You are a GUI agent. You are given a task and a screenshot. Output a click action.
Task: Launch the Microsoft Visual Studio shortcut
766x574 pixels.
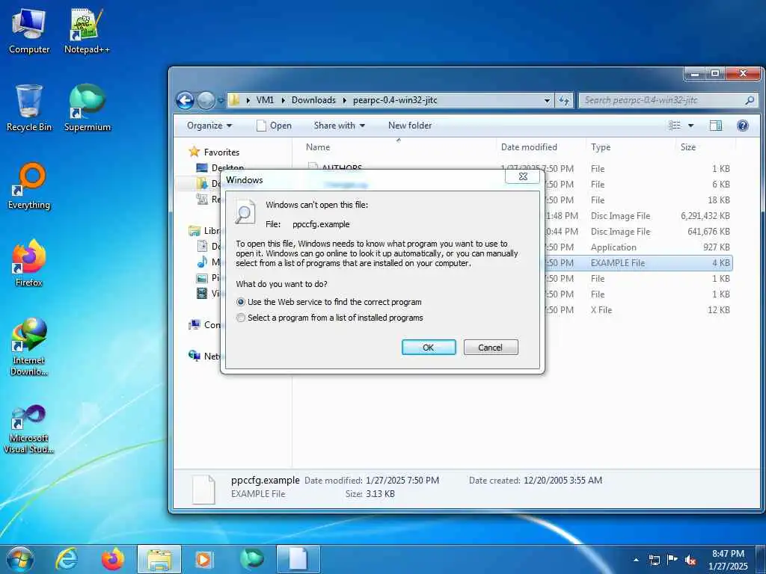pos(29,430)
